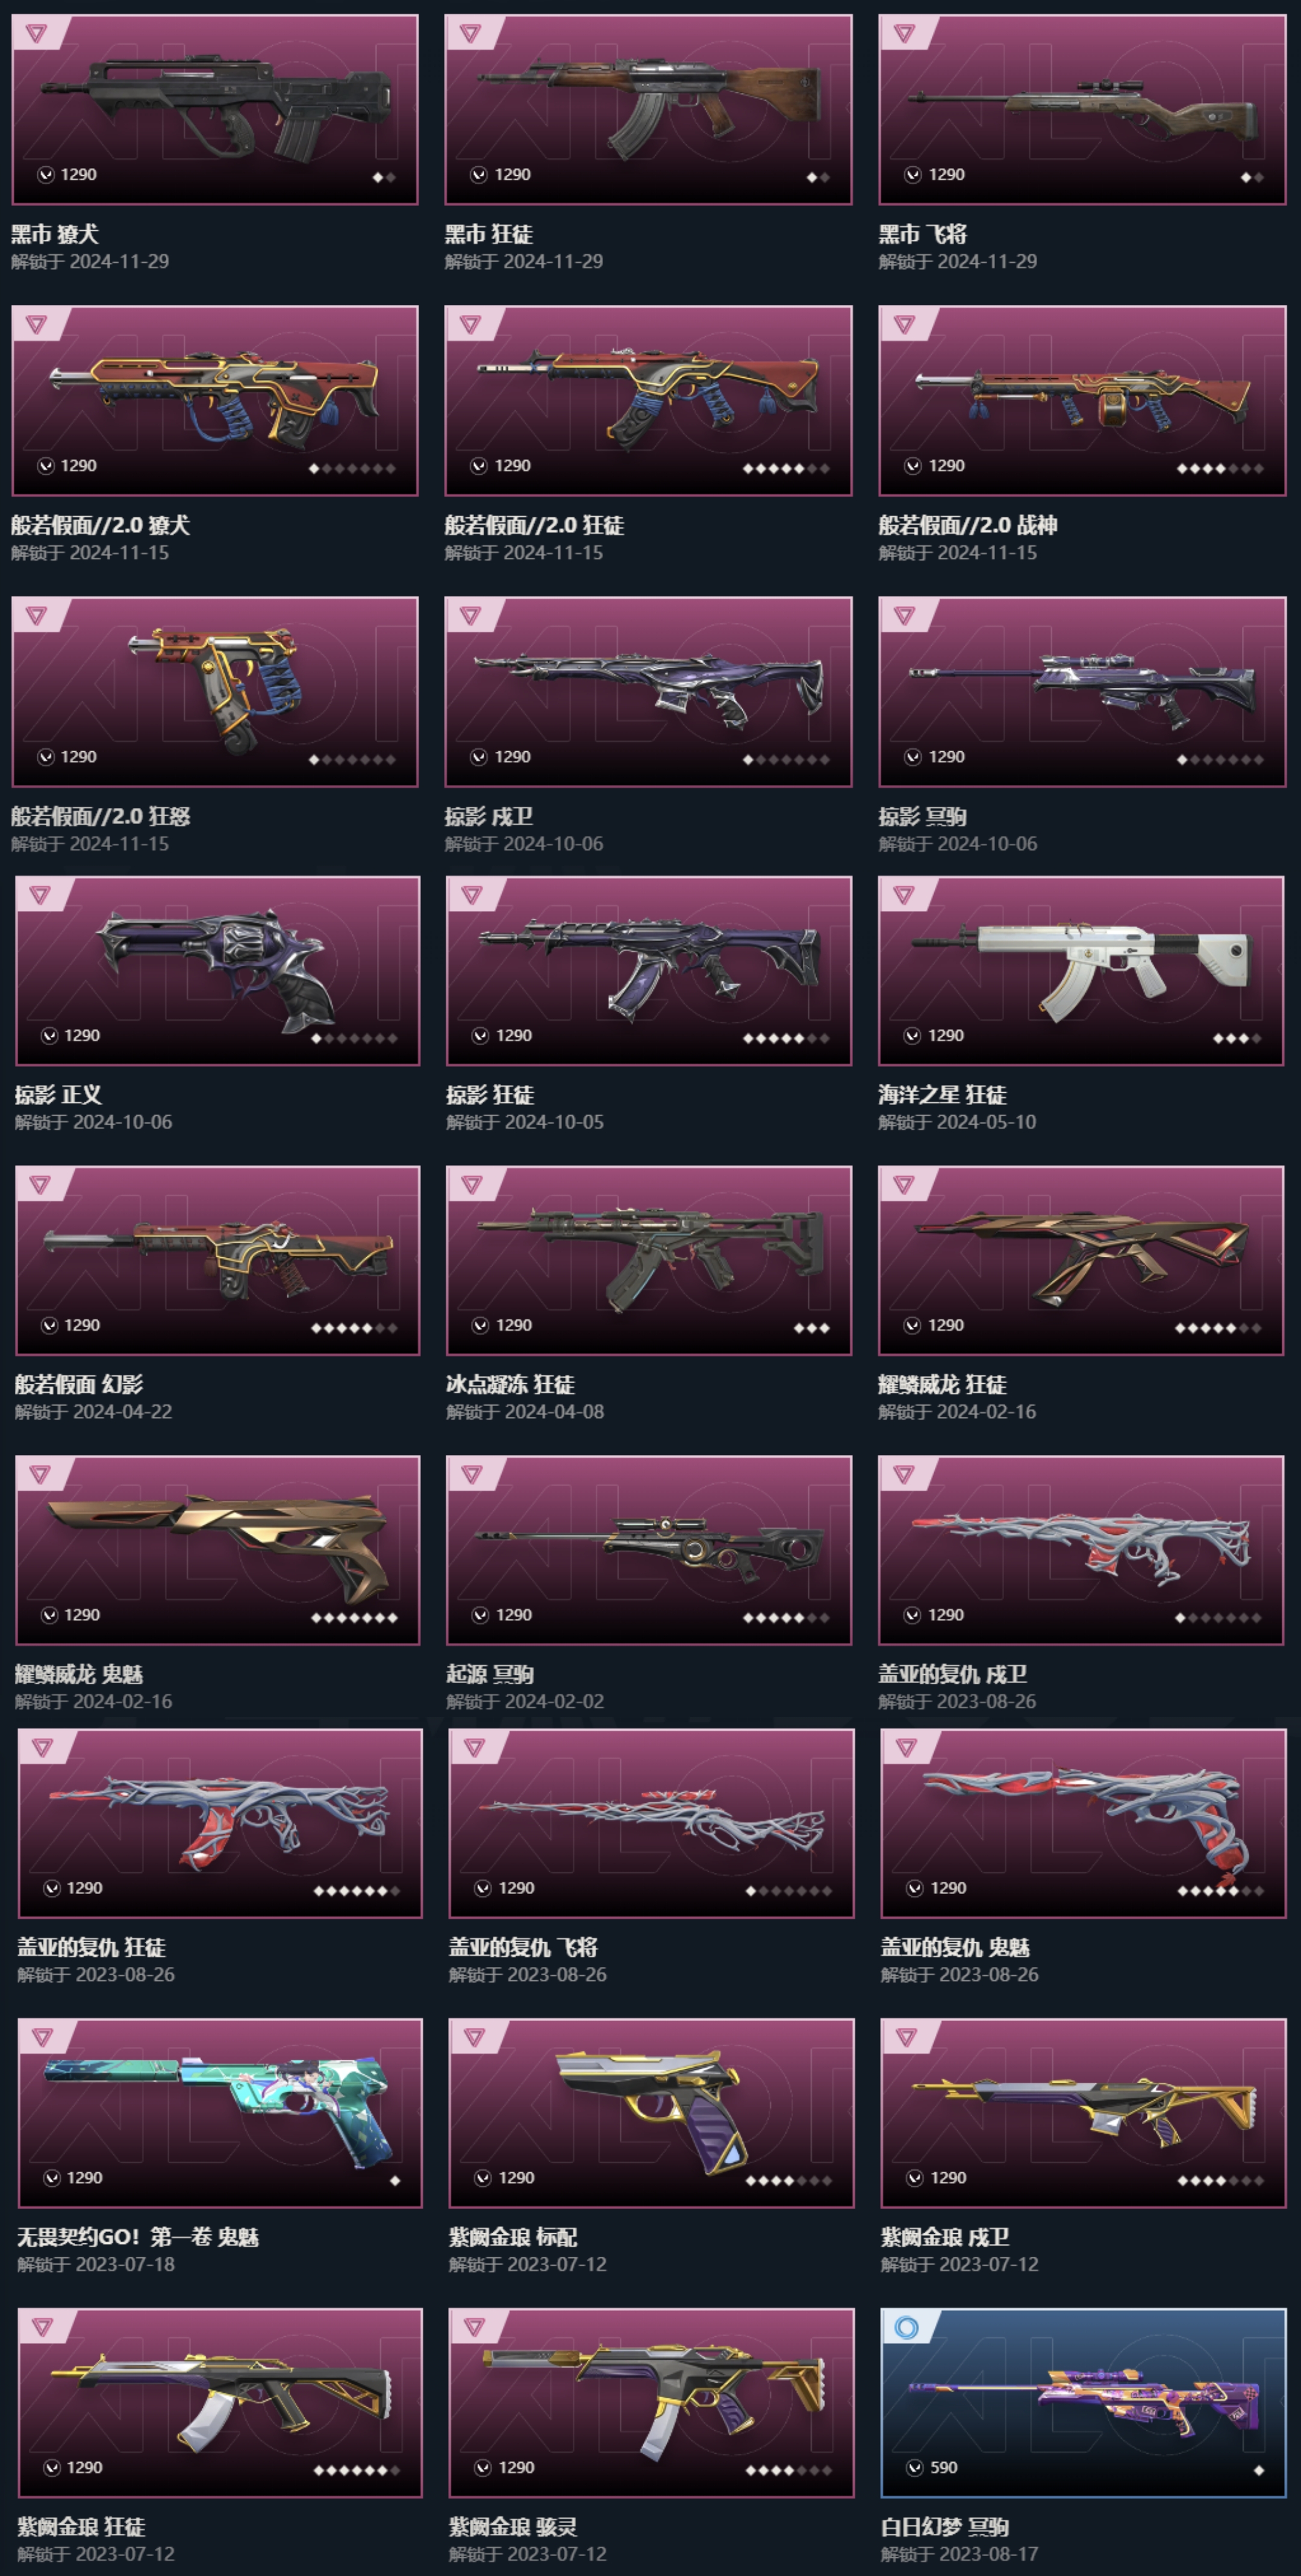Click the tier badge on 黑市 獠犬 card

pyautogui.click(x=37, y=34)
